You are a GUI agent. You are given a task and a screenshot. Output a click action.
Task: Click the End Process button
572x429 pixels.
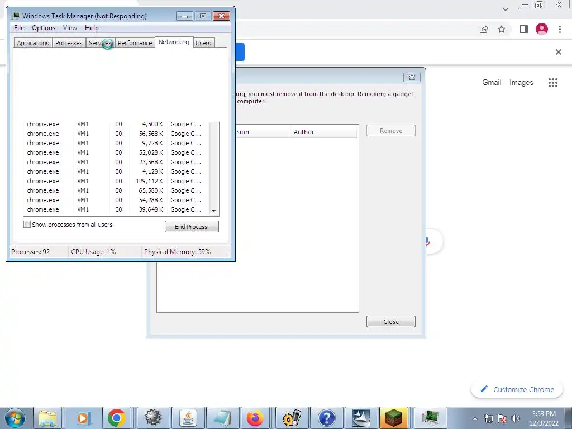click(x=192, y=227)
